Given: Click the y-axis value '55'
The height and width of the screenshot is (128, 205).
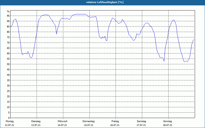Looking at the screenshot, I should pos(8,59).
